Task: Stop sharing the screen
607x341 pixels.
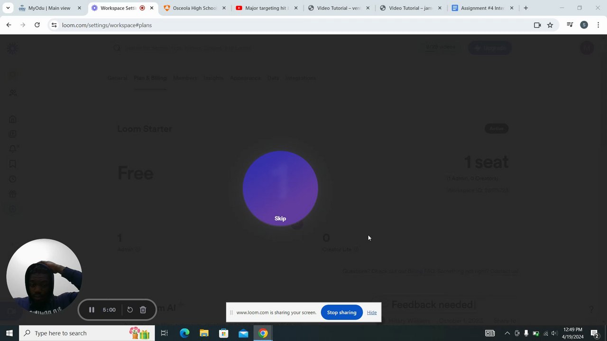Action: (341, 313)
